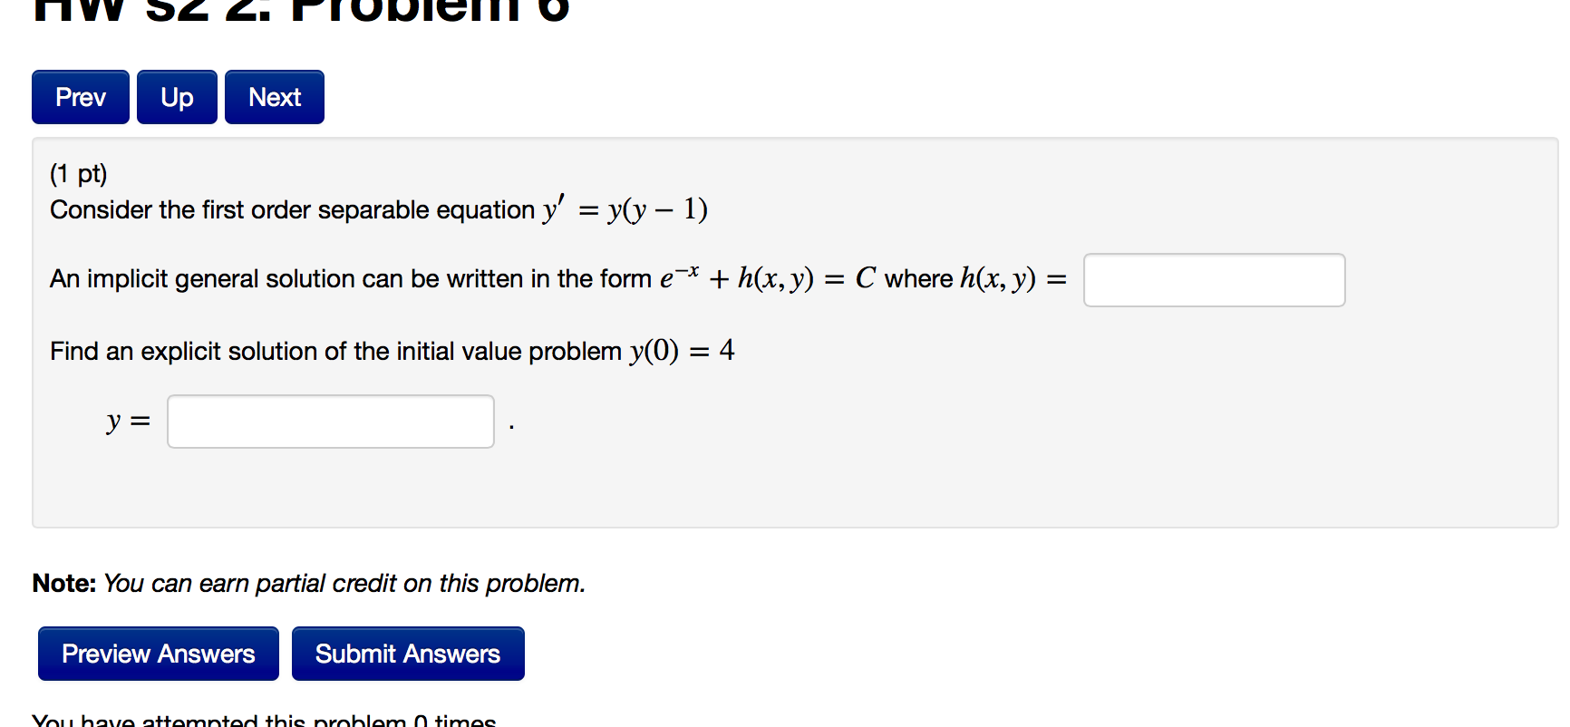Click the constant C in the formula
The height and width of the screenshot is (727, 1570).
(865, 278)
